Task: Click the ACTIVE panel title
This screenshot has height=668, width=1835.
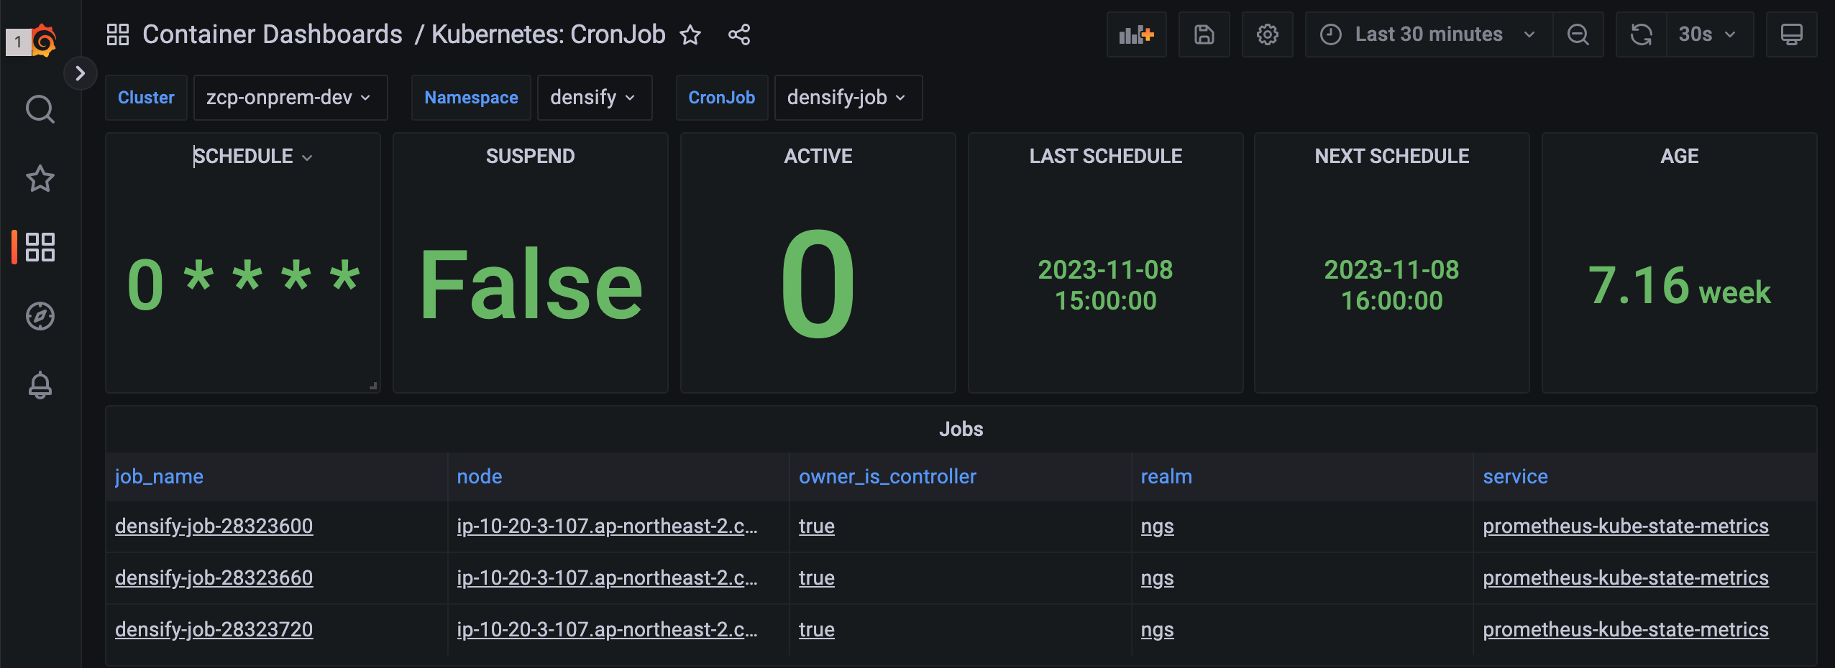Action: click(818, 157)
